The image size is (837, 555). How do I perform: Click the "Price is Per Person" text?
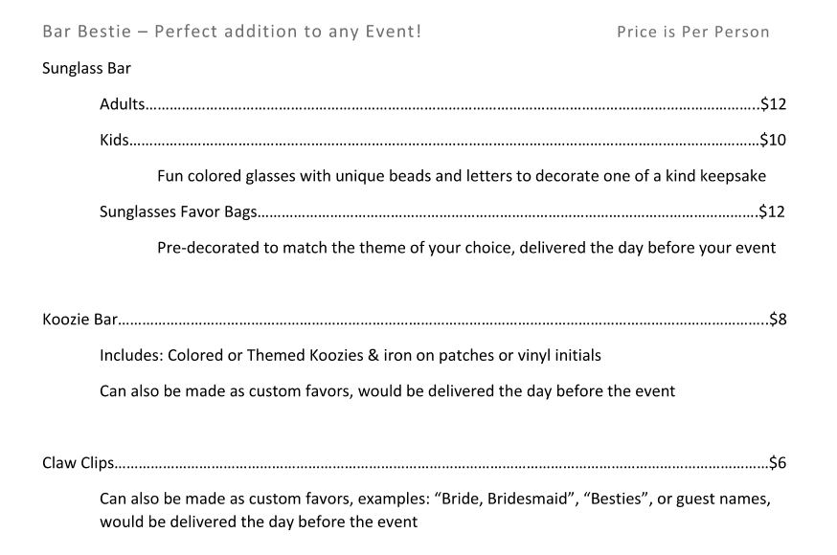tap(692, 32)
